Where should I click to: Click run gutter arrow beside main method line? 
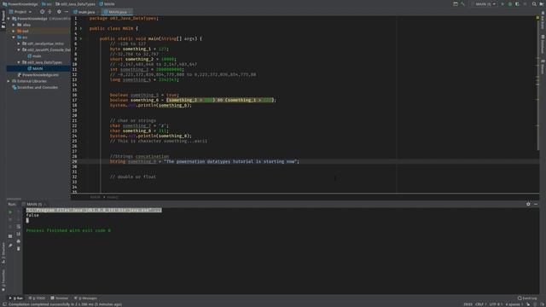click(81, 38)
